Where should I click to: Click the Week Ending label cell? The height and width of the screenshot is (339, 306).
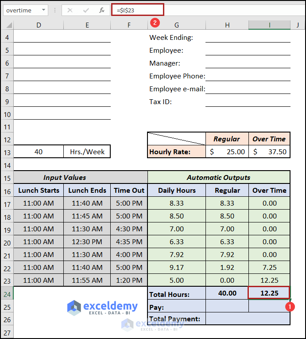pos(171,37)
